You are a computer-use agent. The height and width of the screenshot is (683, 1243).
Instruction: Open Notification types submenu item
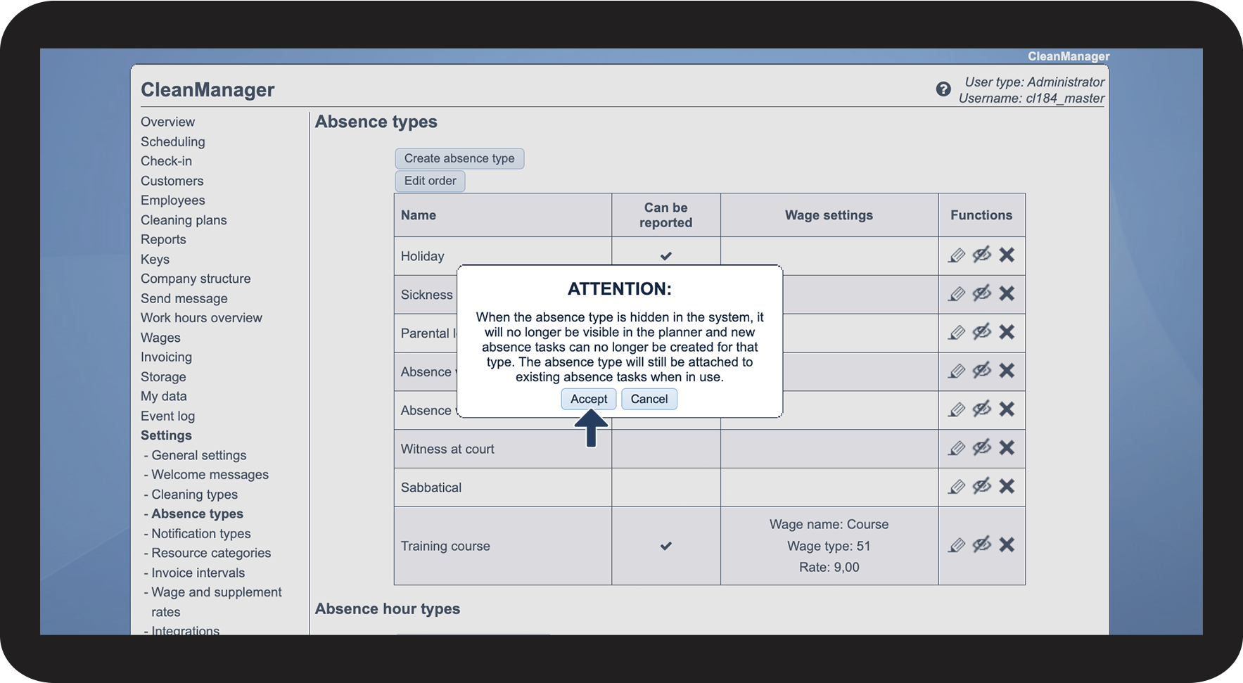(201, 534)
